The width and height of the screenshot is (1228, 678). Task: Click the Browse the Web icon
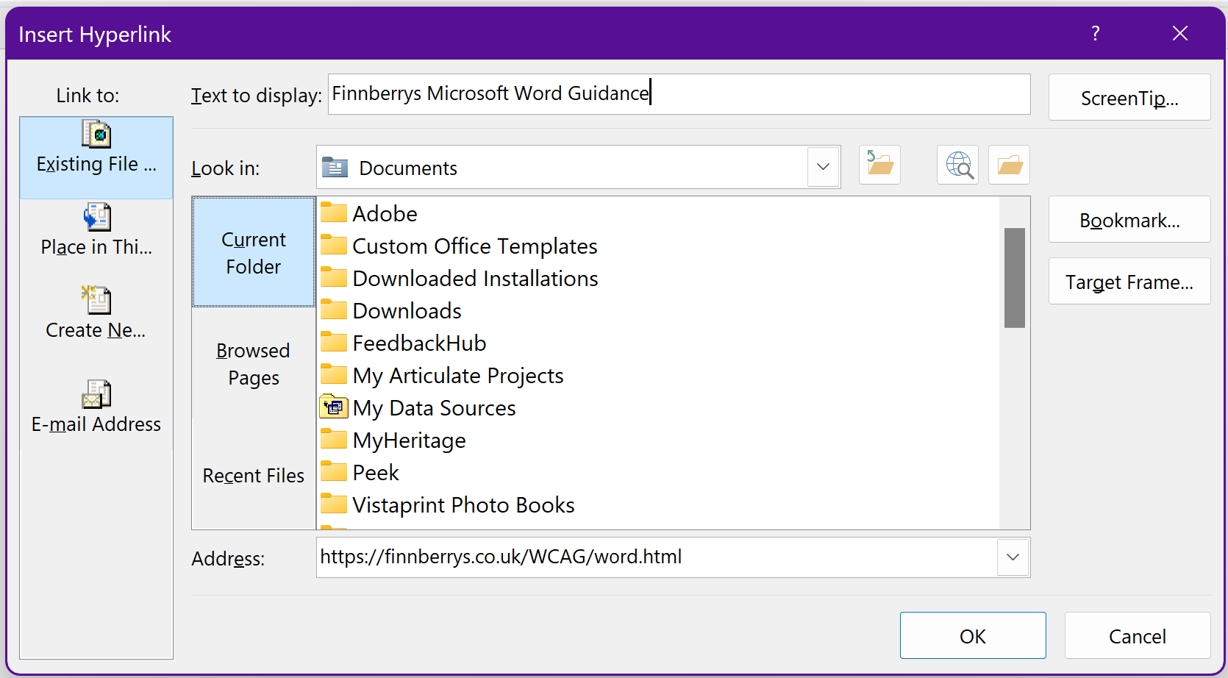coord(957,165)
